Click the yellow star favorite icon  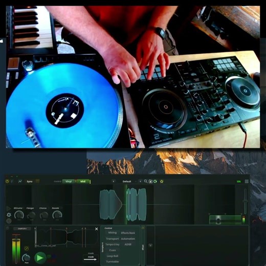pyautogui.click(x=162, y=182)
